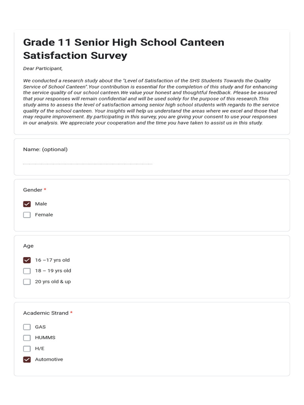The width and height of the screenshot is (304, 405).
Task: Click the Academic Strand question label
Action: click(x=46, y=313)
